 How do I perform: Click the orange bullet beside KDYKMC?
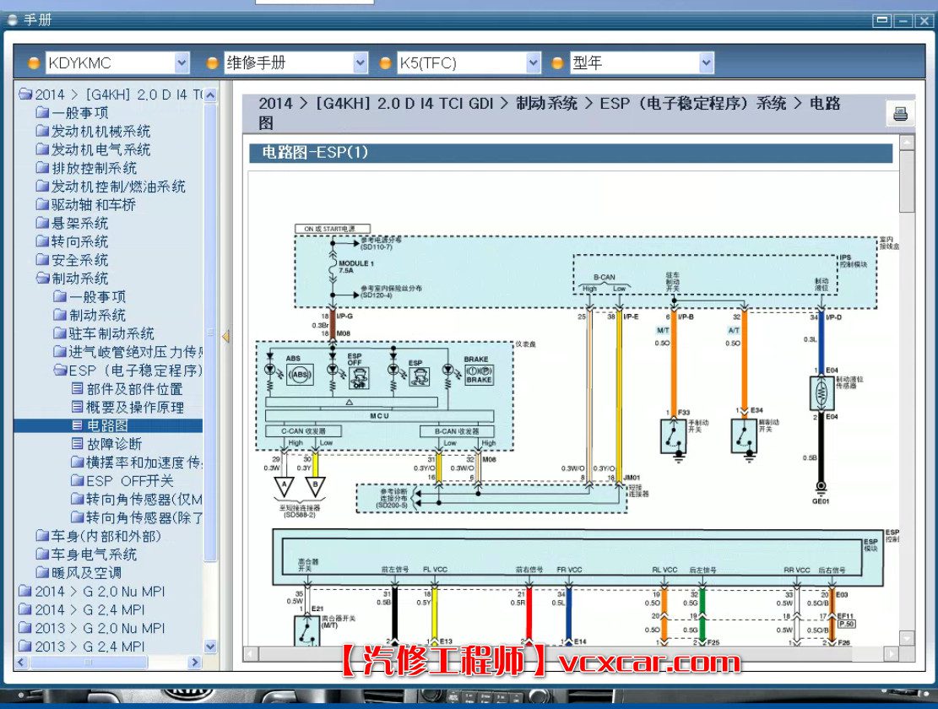pyautogui.click(x=34, y=63)
